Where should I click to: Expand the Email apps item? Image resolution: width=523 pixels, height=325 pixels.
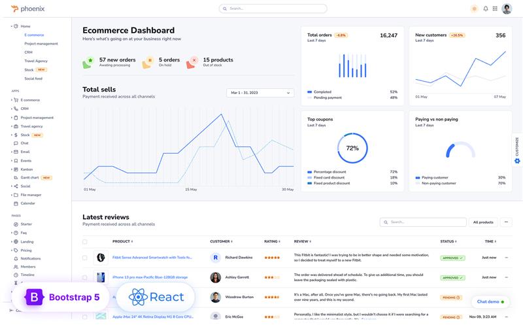(11, 152)
